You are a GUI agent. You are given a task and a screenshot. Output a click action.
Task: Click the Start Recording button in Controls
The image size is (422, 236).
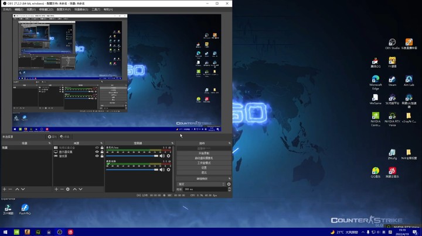[204, 153]
